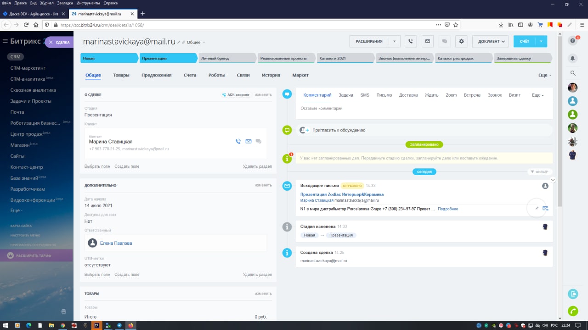
Task: Send email to Марина Ставицкая via envelope icon
Action: (x=249, y=142)
